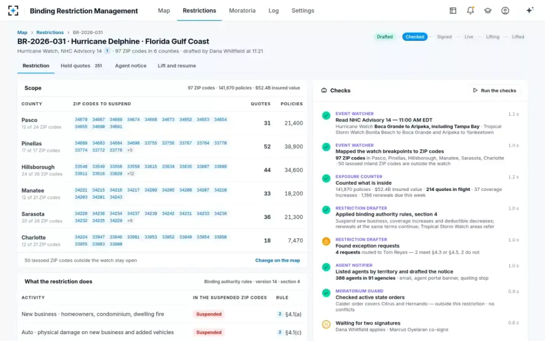545x341 pixels.
Task: Follow the Change on the map link
Action: tap(277, 261)
